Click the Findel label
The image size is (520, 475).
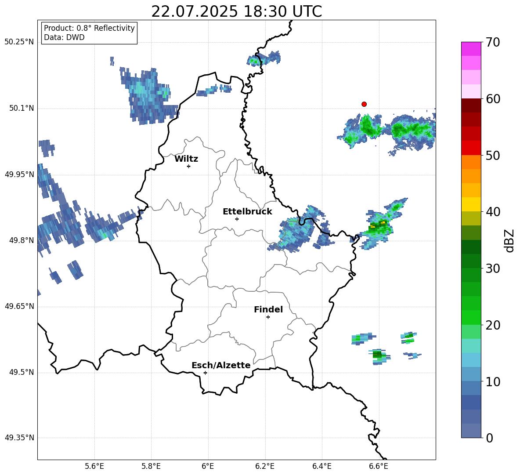(268, 309)
